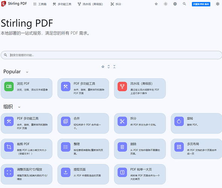This screenshot has height=188, width=222.
Task: Focus the feature search input field
Action: click(x=111, y=55)
